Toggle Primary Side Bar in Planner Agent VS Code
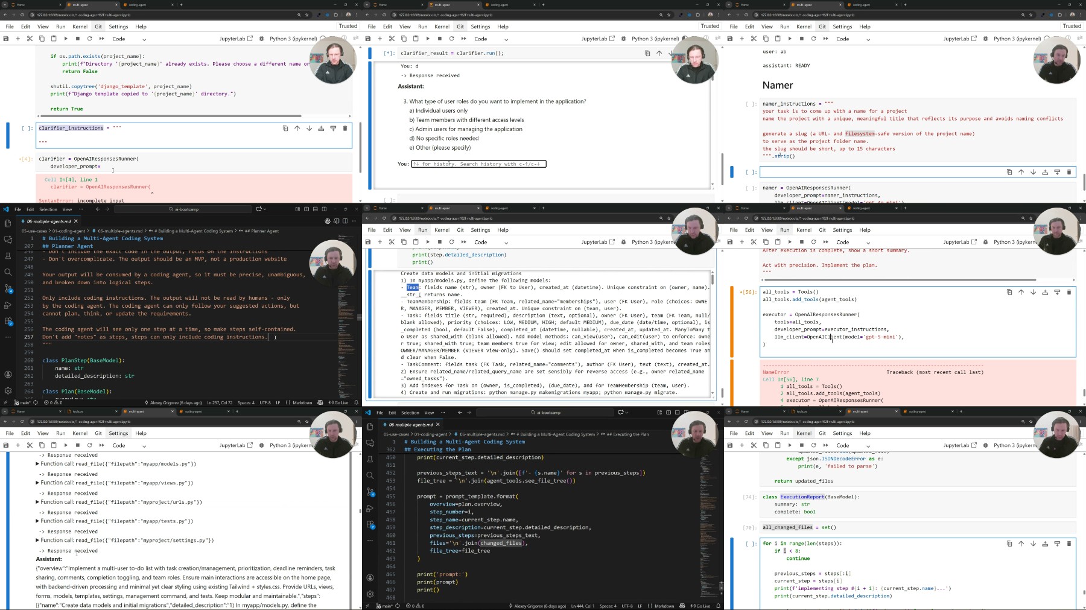 click(306, 209)
